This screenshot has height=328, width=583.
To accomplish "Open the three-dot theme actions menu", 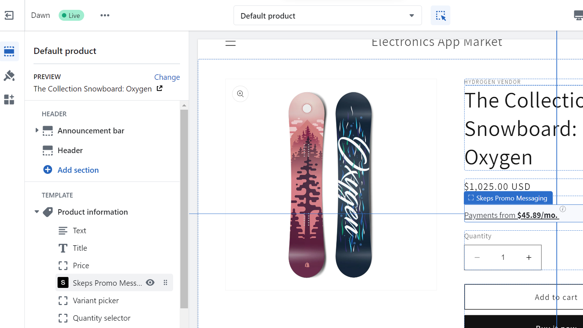I will (105, 15).
